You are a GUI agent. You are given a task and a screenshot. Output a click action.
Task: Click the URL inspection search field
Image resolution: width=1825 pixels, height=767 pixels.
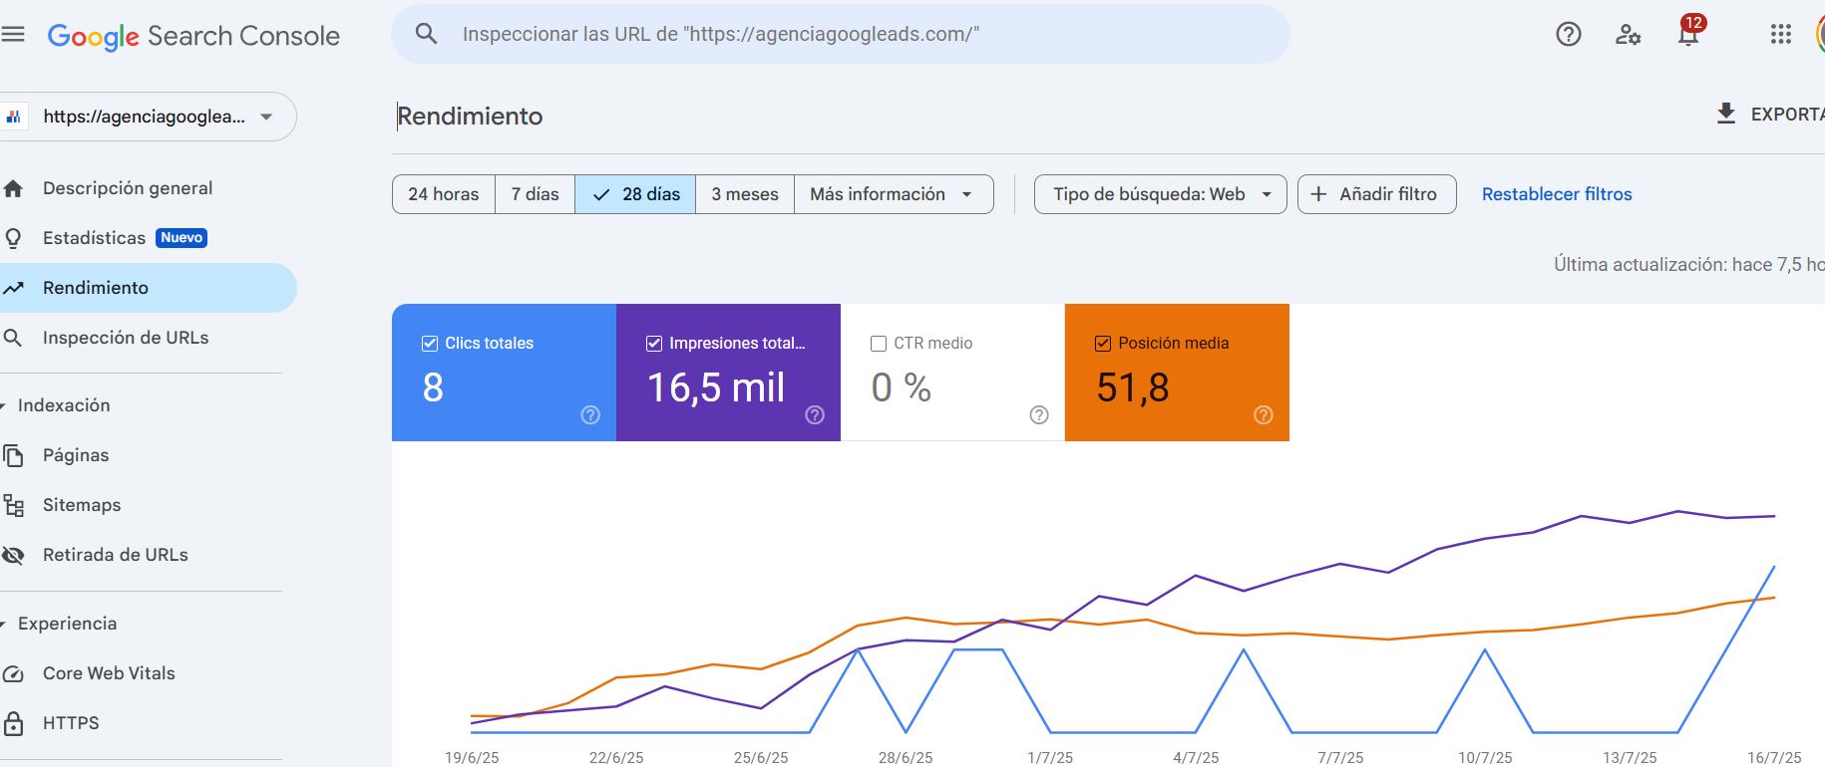pos(838,34)
